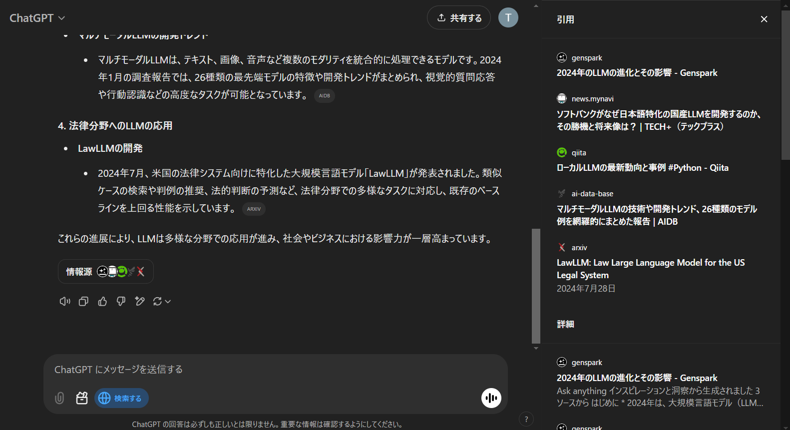
Task: Copy the response with the copy icon
Action: click(84, 301)
